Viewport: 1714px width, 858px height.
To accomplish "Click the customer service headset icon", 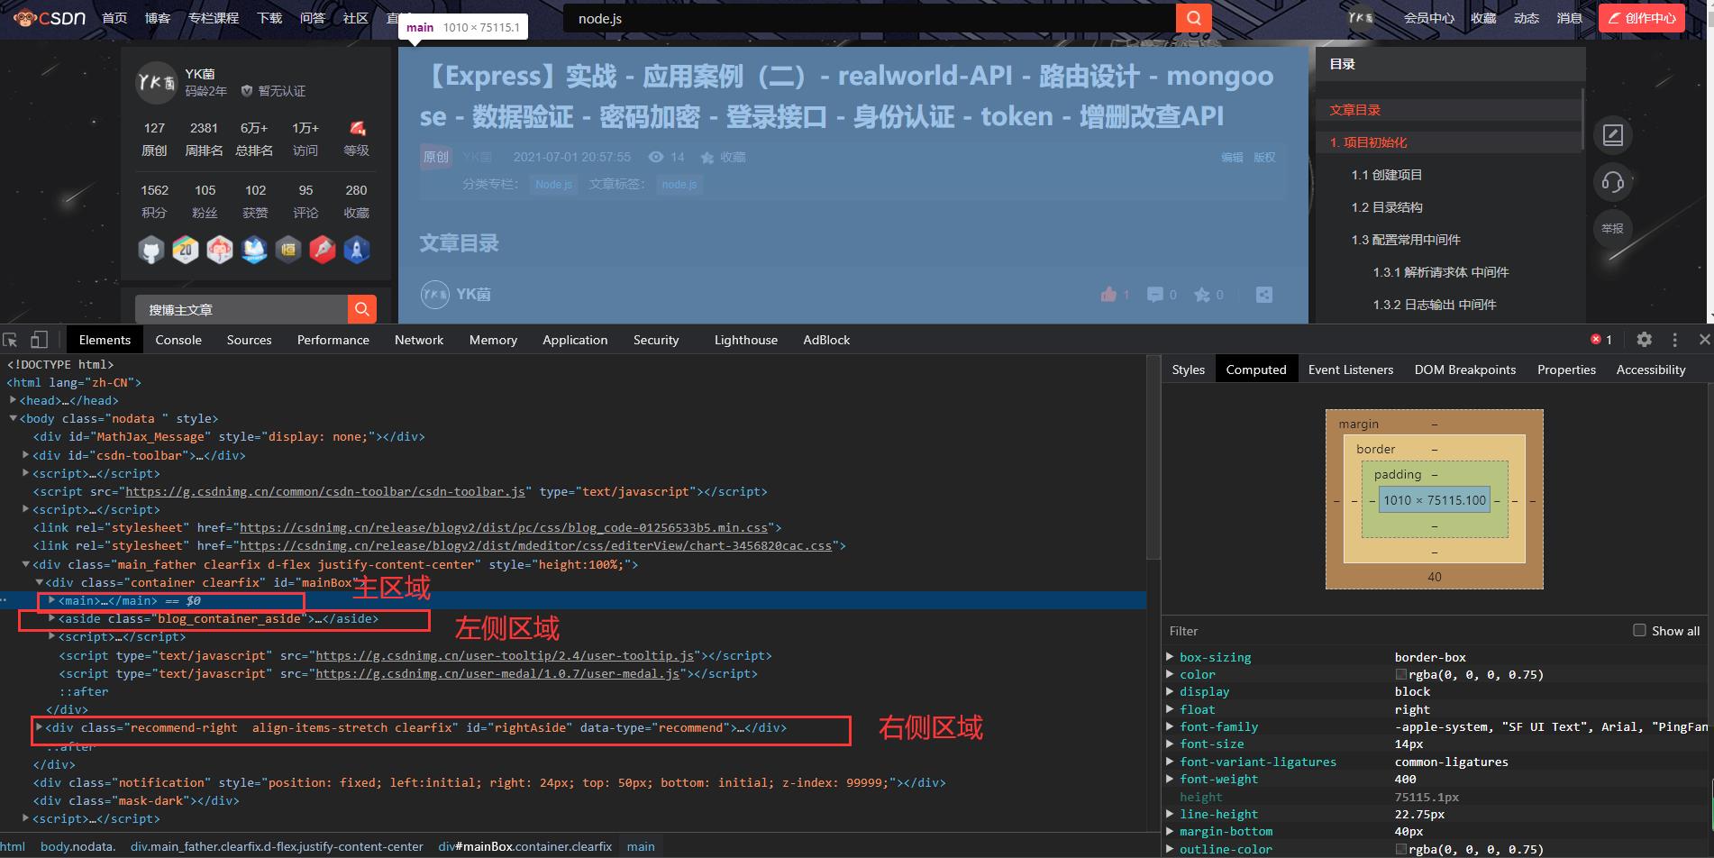I will tap(1613, 182).
